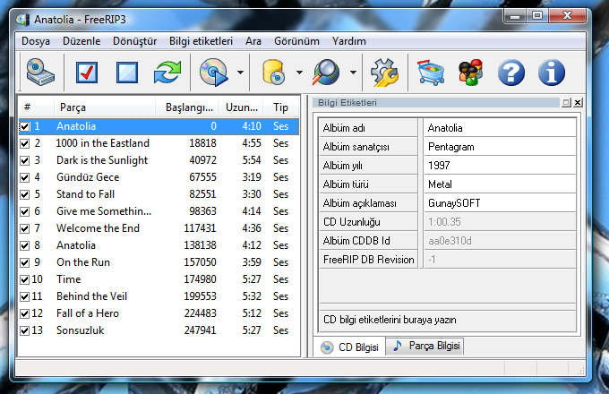Toggle checkbox for track 13 Sonsuzluk
Screen dimensions: 609x394
[x=25, y=330]
